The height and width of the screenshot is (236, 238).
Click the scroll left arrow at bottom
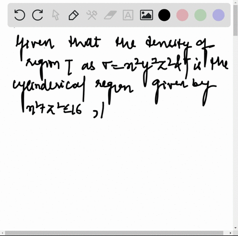(2, 233)
